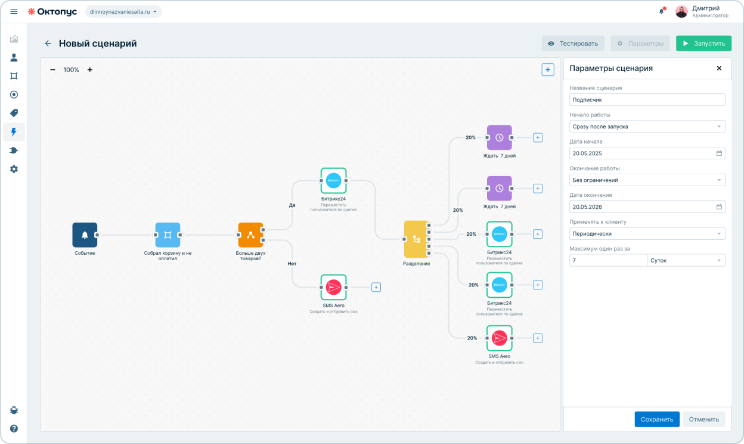The image size is (744, 444).
Task: Select the Событие bell node
Action: 85,235
